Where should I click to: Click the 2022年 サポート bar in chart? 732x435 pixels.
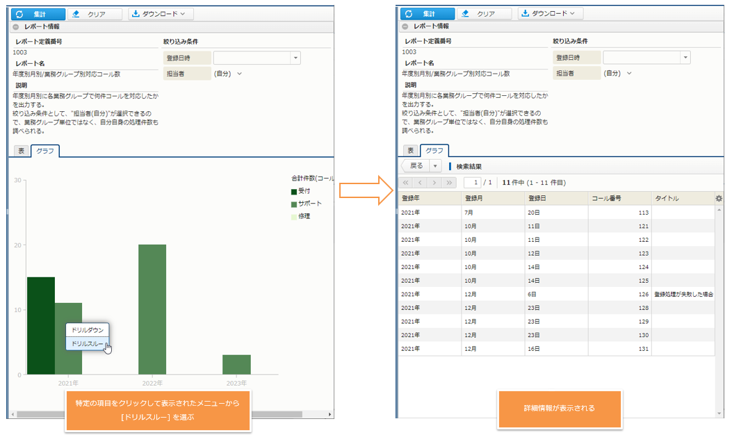tap(152, 309)
